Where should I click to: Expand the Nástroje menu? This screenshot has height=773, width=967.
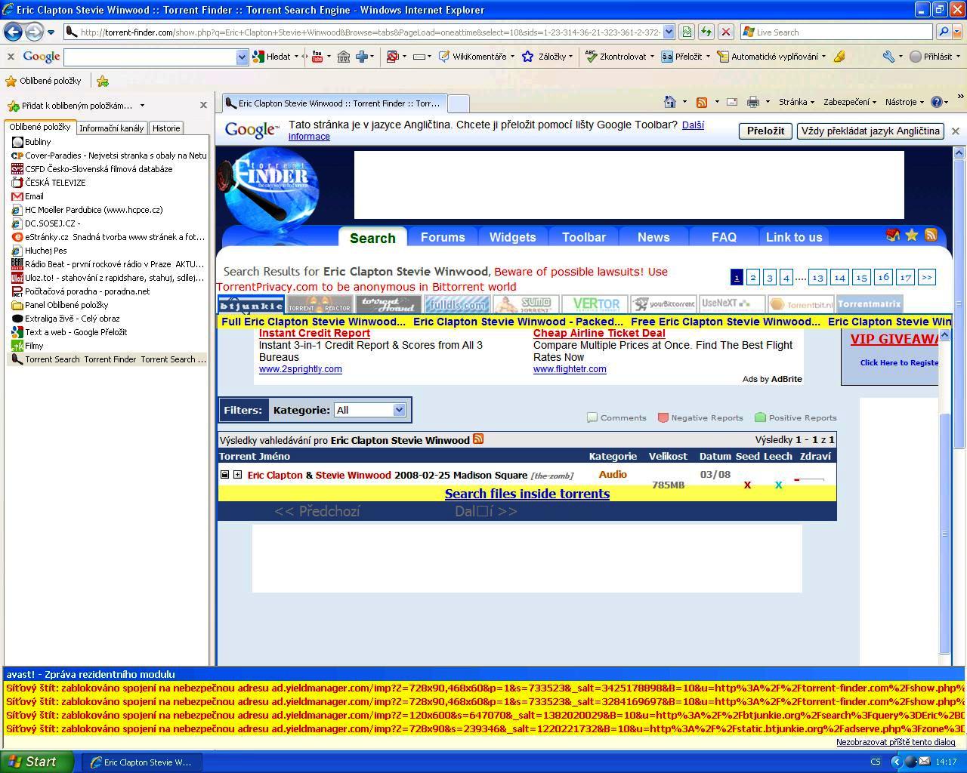(x=905, y=102)
